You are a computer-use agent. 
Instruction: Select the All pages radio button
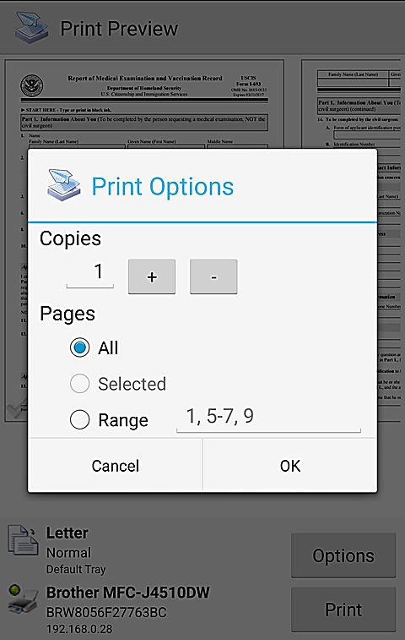pyautogui.click(x=79, y=347)
